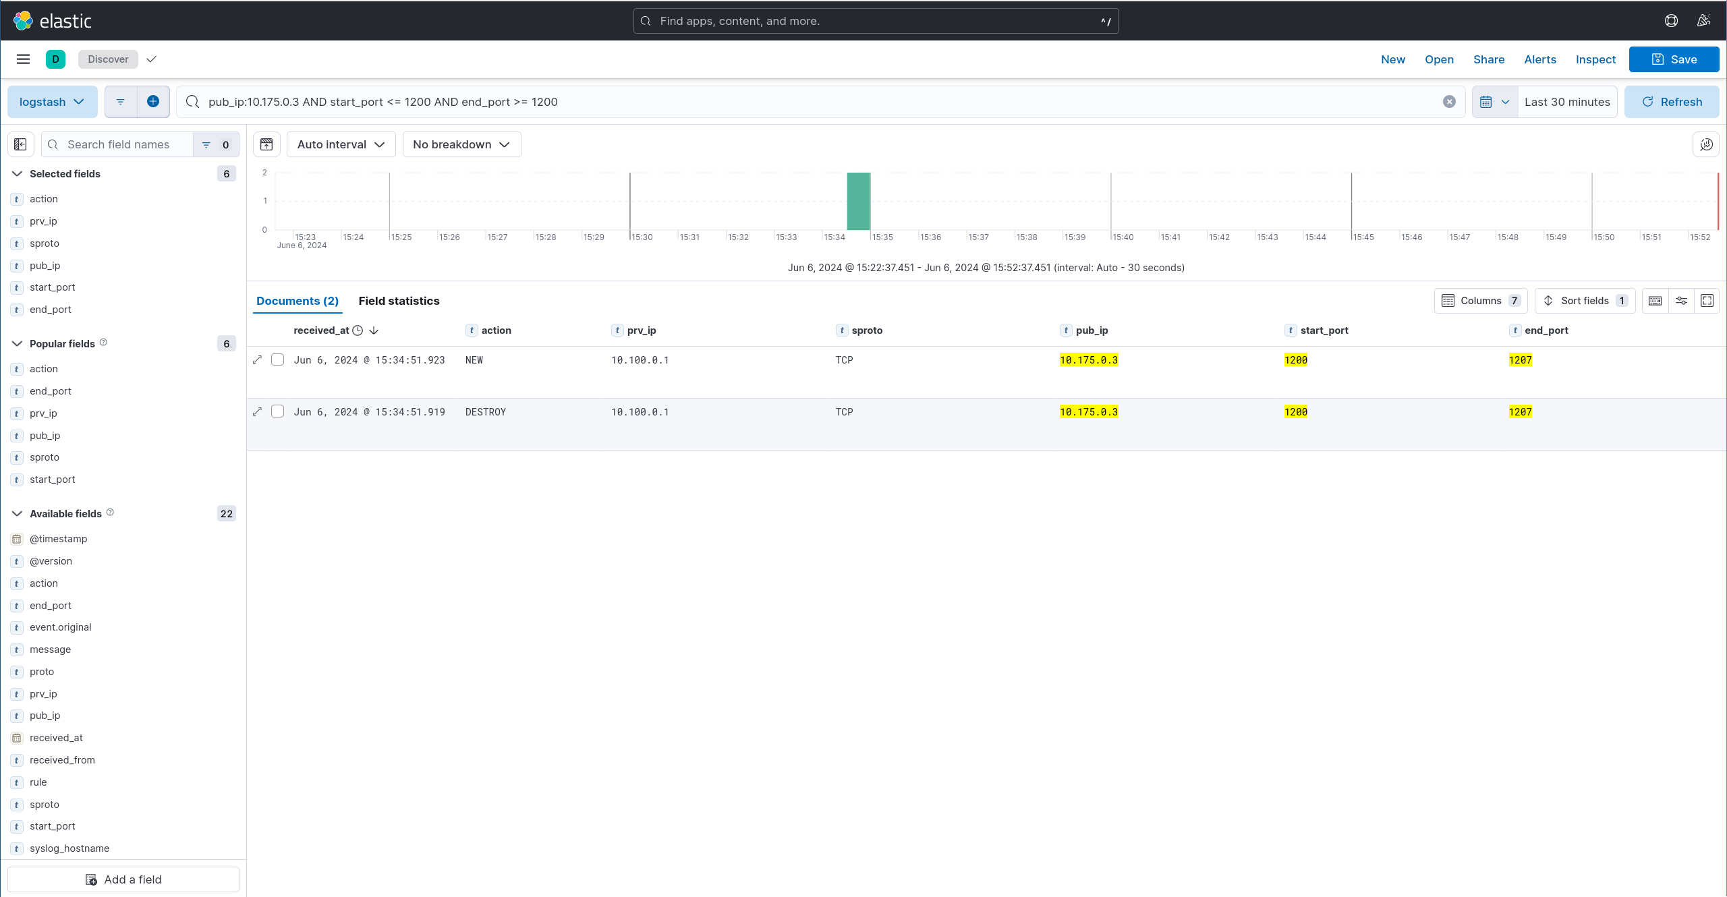Screen dimensions: 1727x897
Task: Hide the chart panel icon
Action: 266,144
